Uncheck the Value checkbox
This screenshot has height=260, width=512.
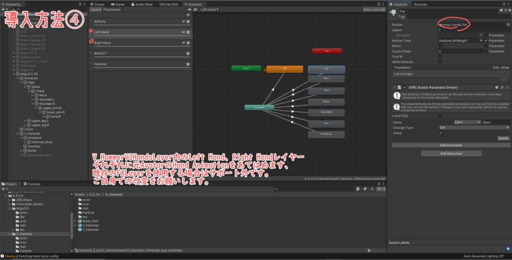[441, 133]
